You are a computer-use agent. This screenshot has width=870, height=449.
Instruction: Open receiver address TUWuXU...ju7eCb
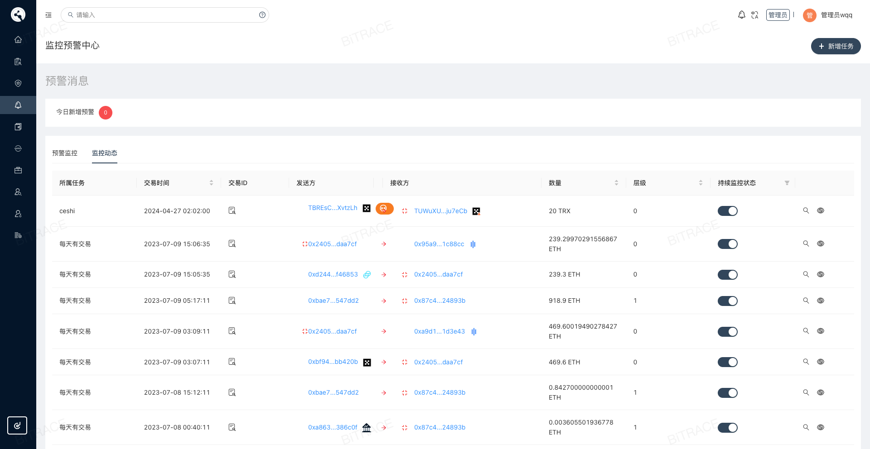coord(440,211)
